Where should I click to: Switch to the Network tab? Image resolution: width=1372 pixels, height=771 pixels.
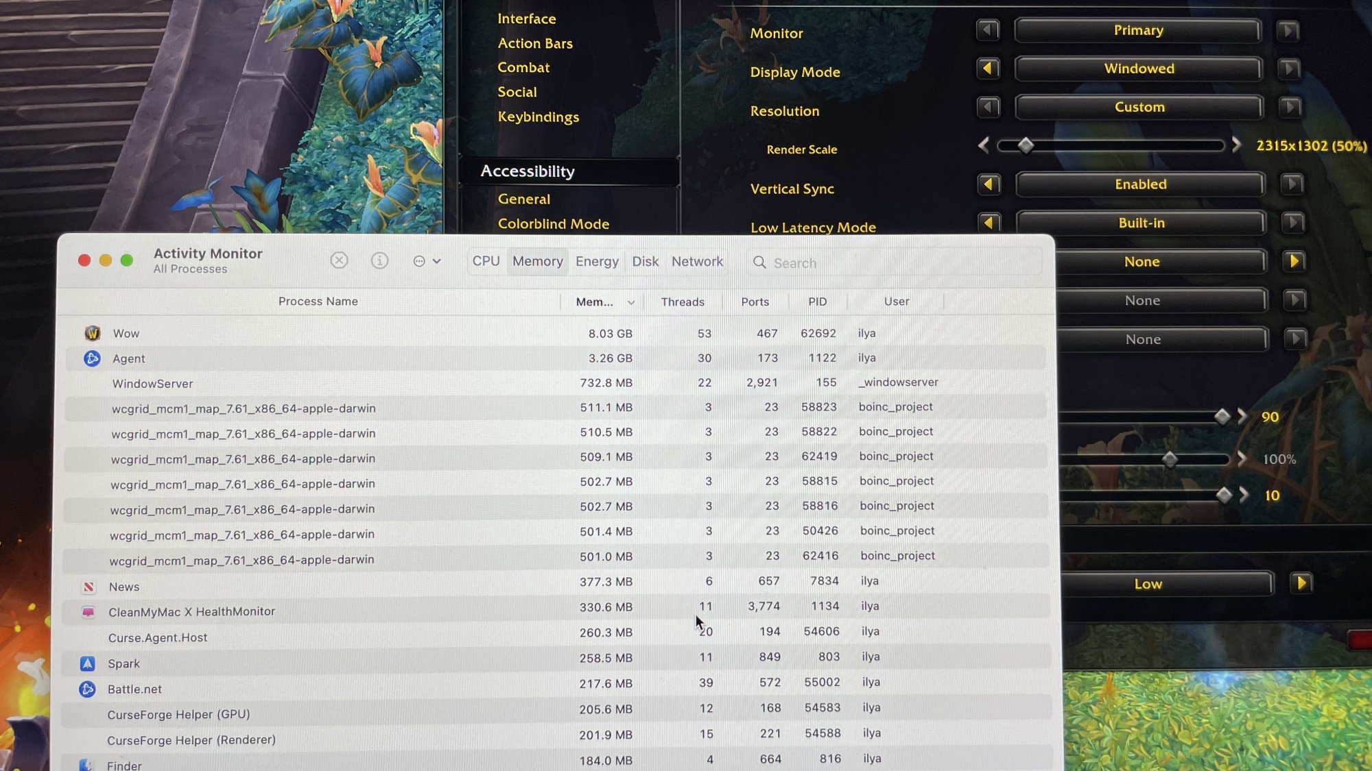pos(697,261)
